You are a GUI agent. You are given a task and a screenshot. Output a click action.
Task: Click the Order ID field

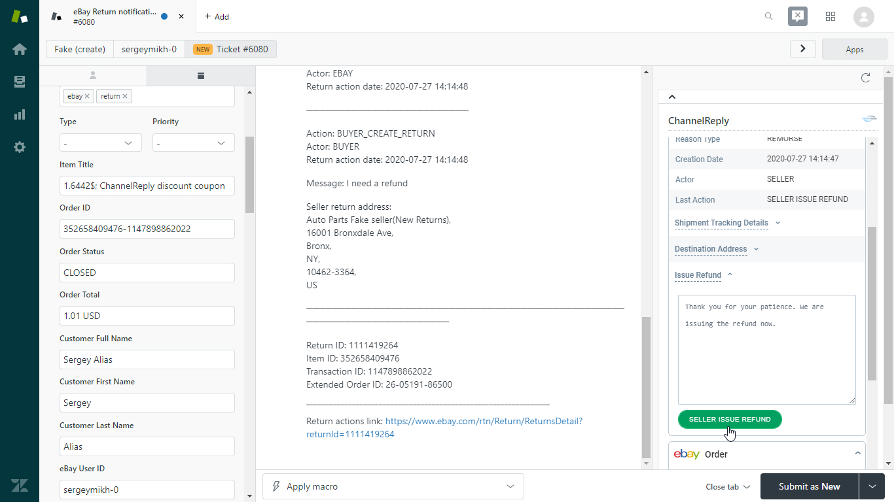click(x=147, y=229)
